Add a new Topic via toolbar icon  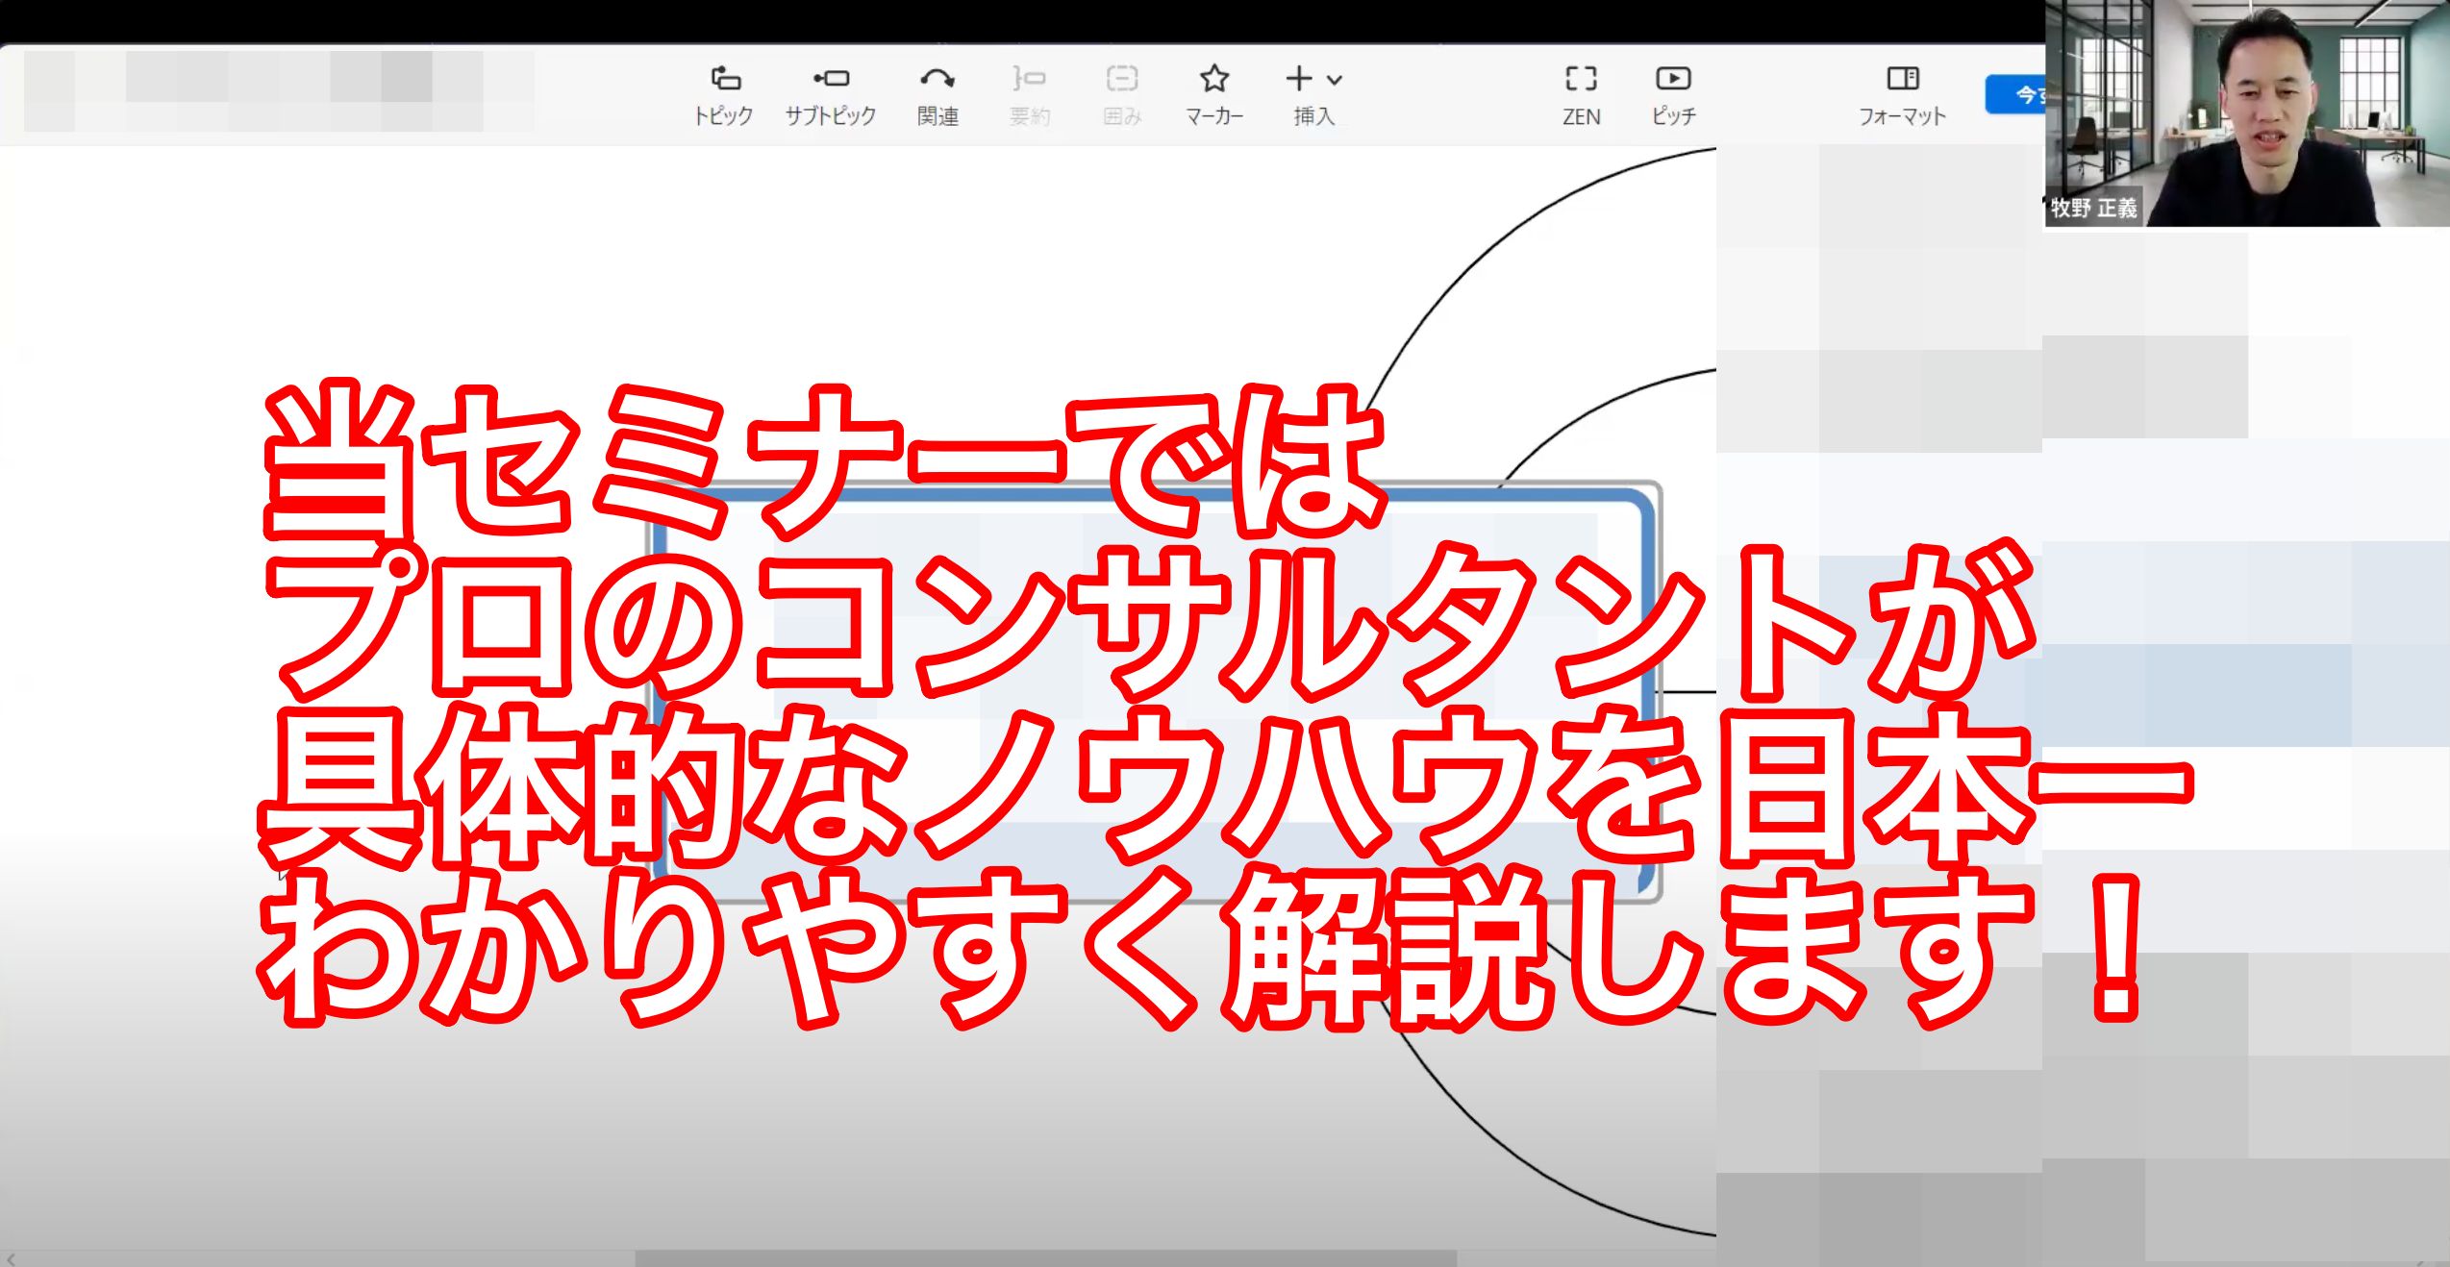[x=724, y=79]
